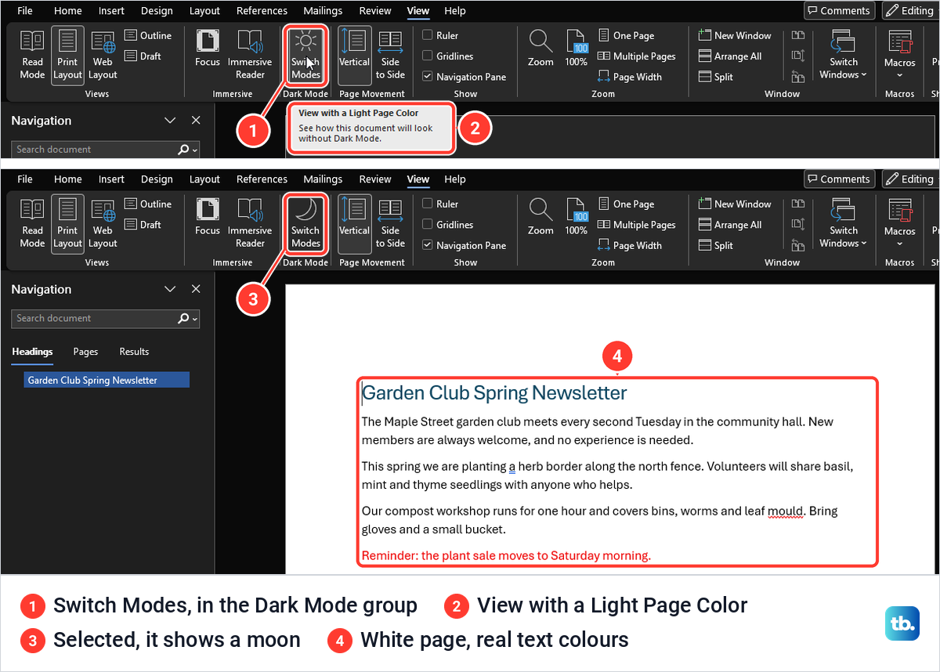Viewport: 940px width, 672px height.
Task: Select Garden Club Spring Newsletter heading in Navigation
Action: 106,380
